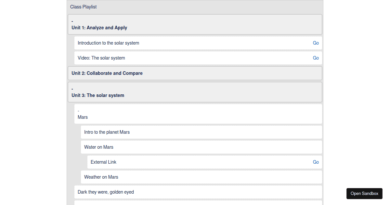Click the External Link item label

(x=103, y=162)
